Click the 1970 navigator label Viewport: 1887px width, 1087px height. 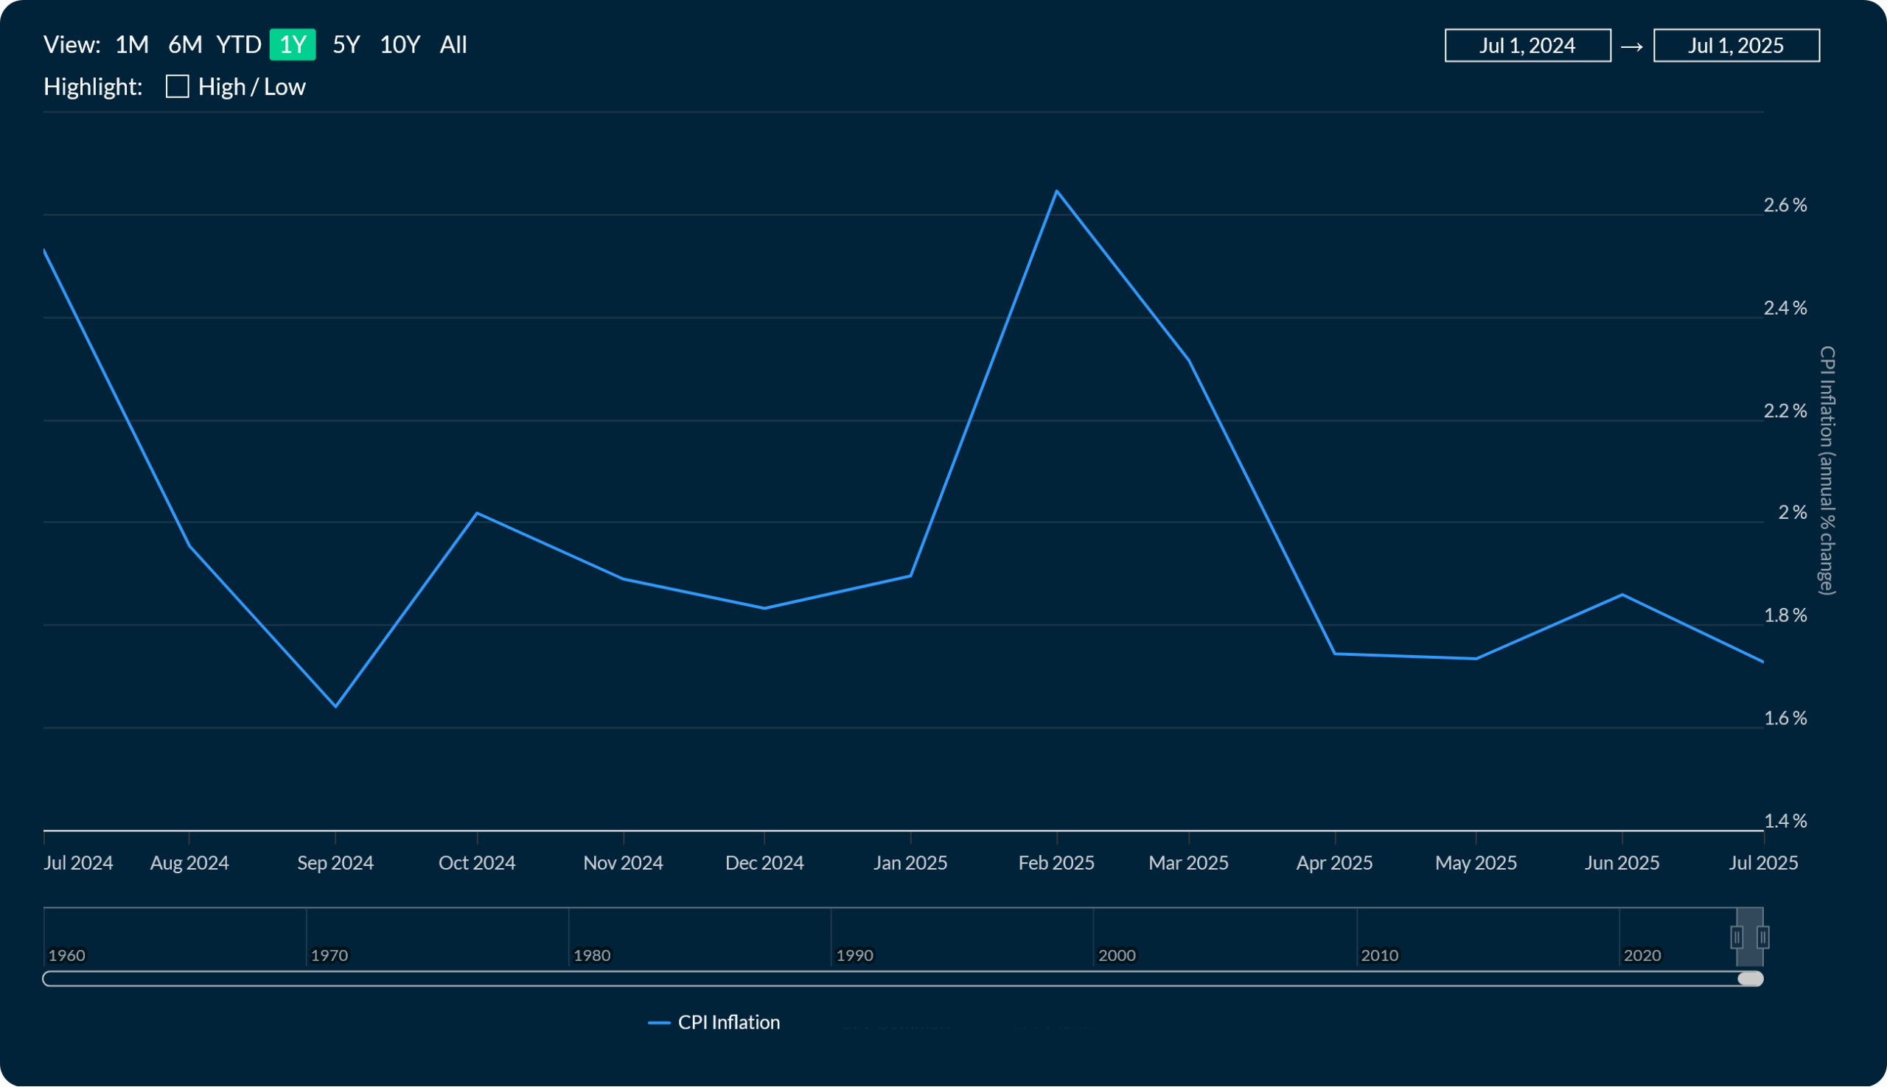329,955
